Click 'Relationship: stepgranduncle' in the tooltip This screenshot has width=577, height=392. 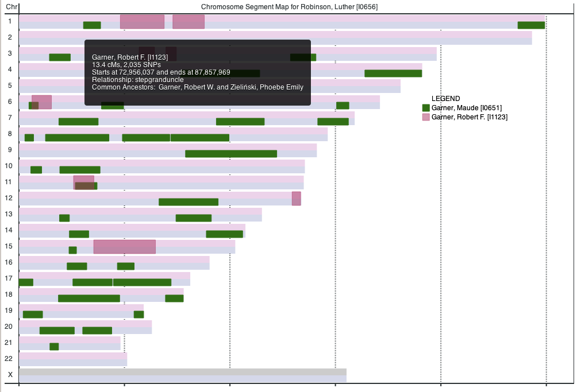pyautogui.click(x=137, y=80)
